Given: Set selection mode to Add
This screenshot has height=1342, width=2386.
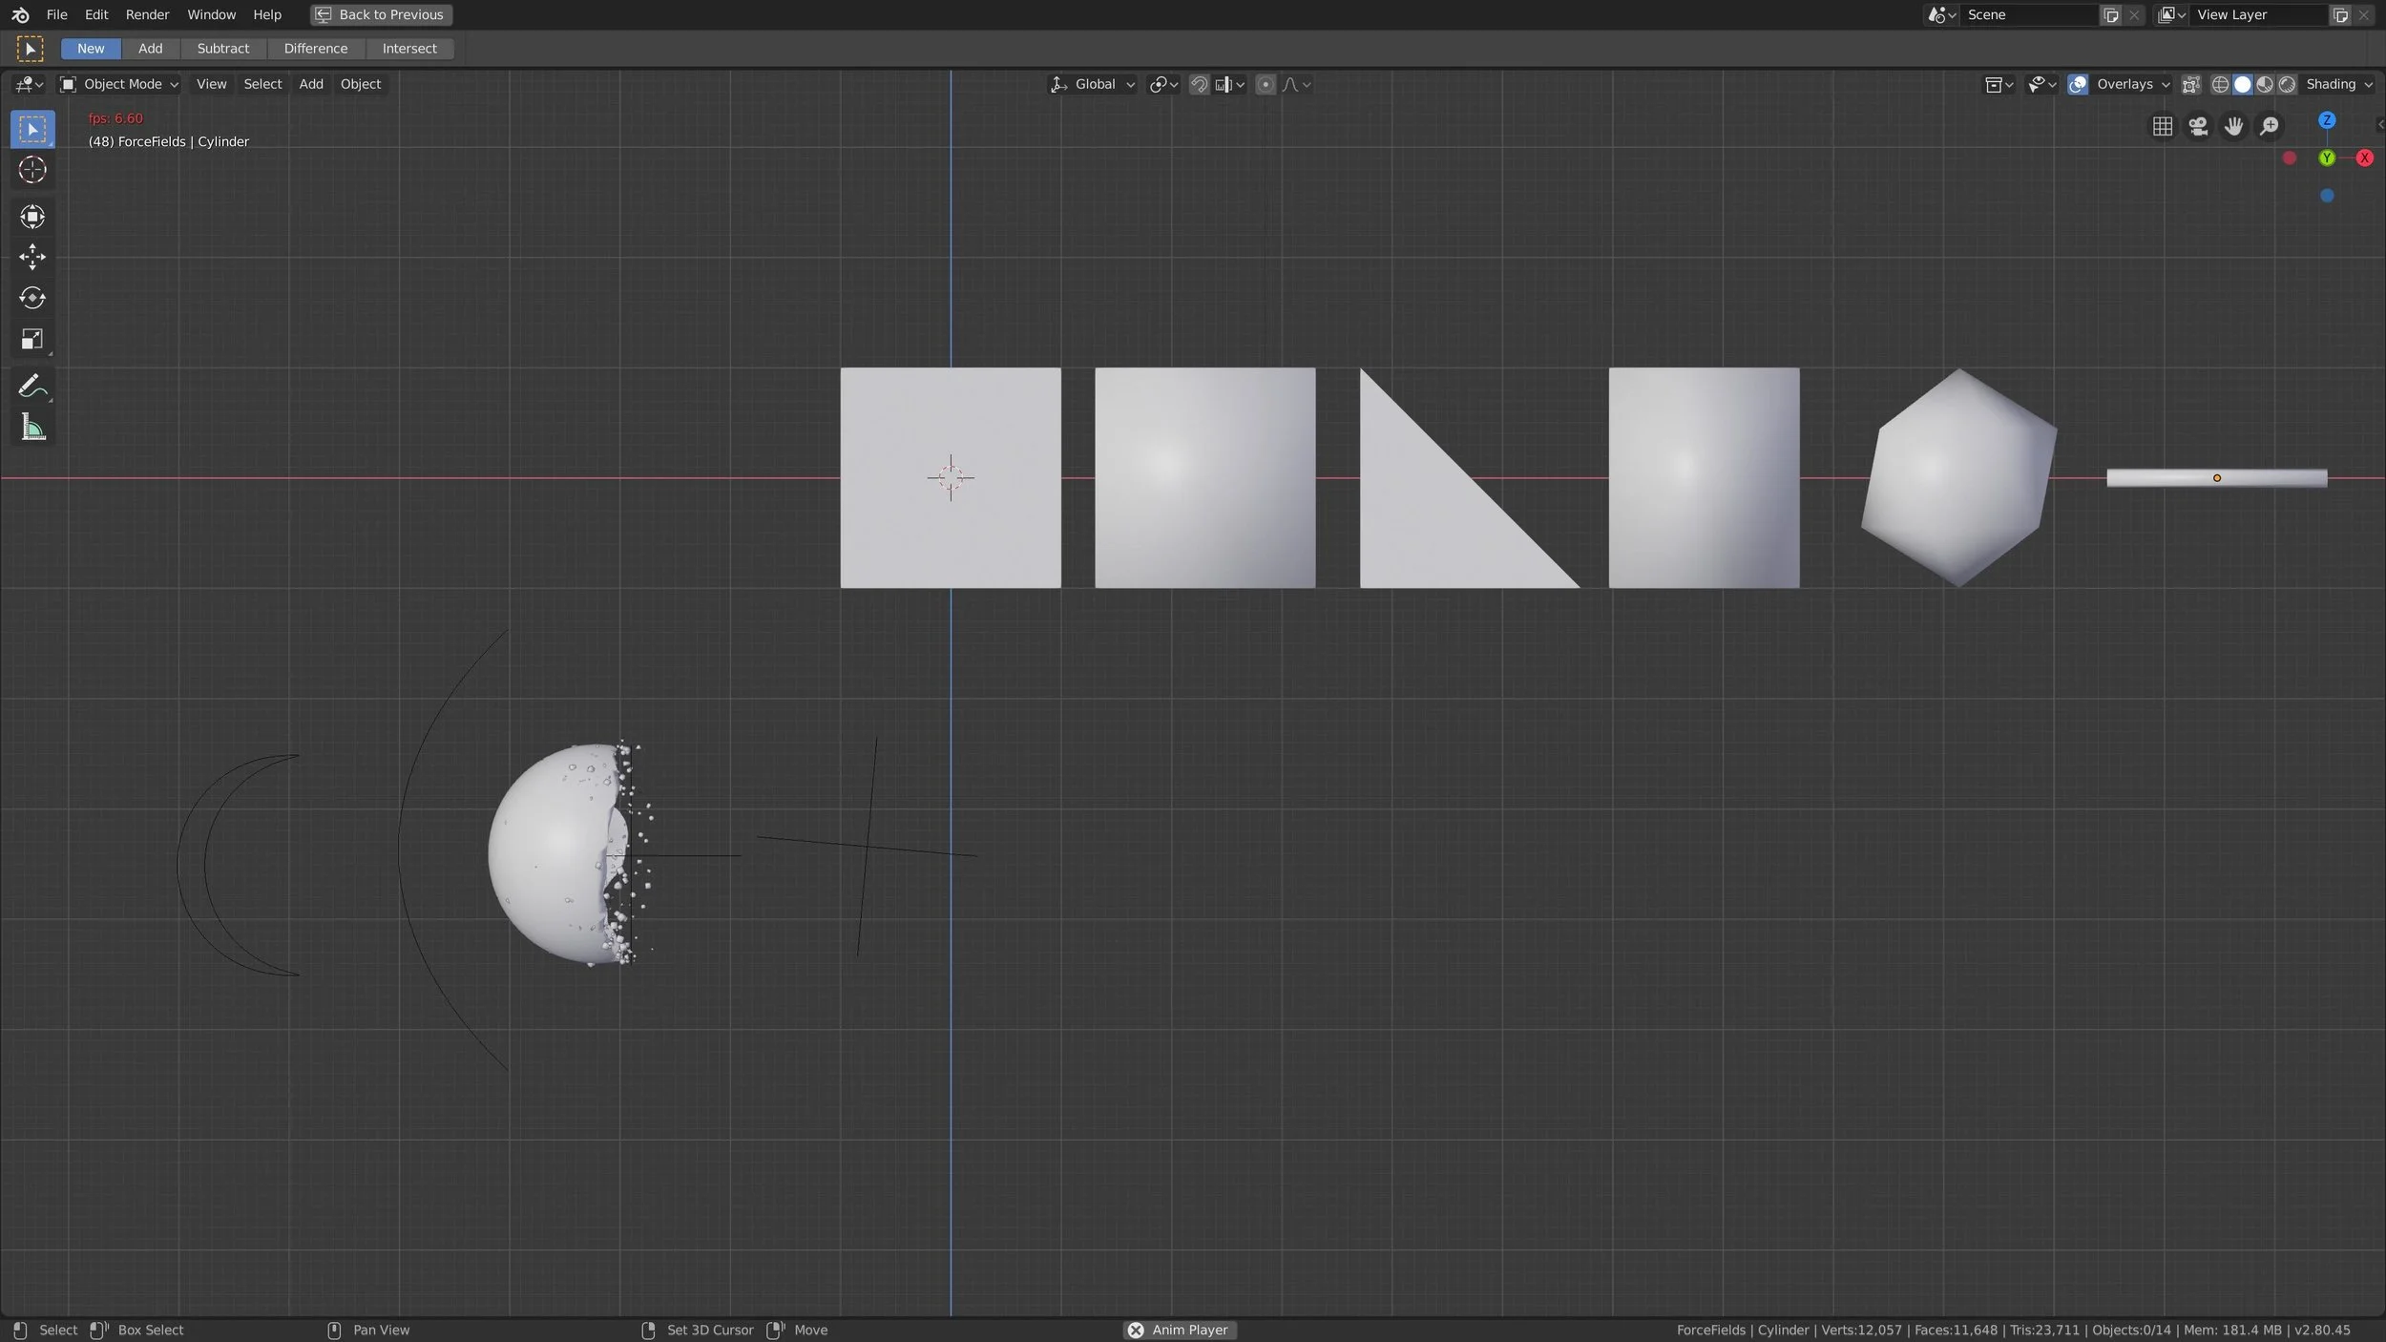Looking at the screenshot, I should 151,49.
